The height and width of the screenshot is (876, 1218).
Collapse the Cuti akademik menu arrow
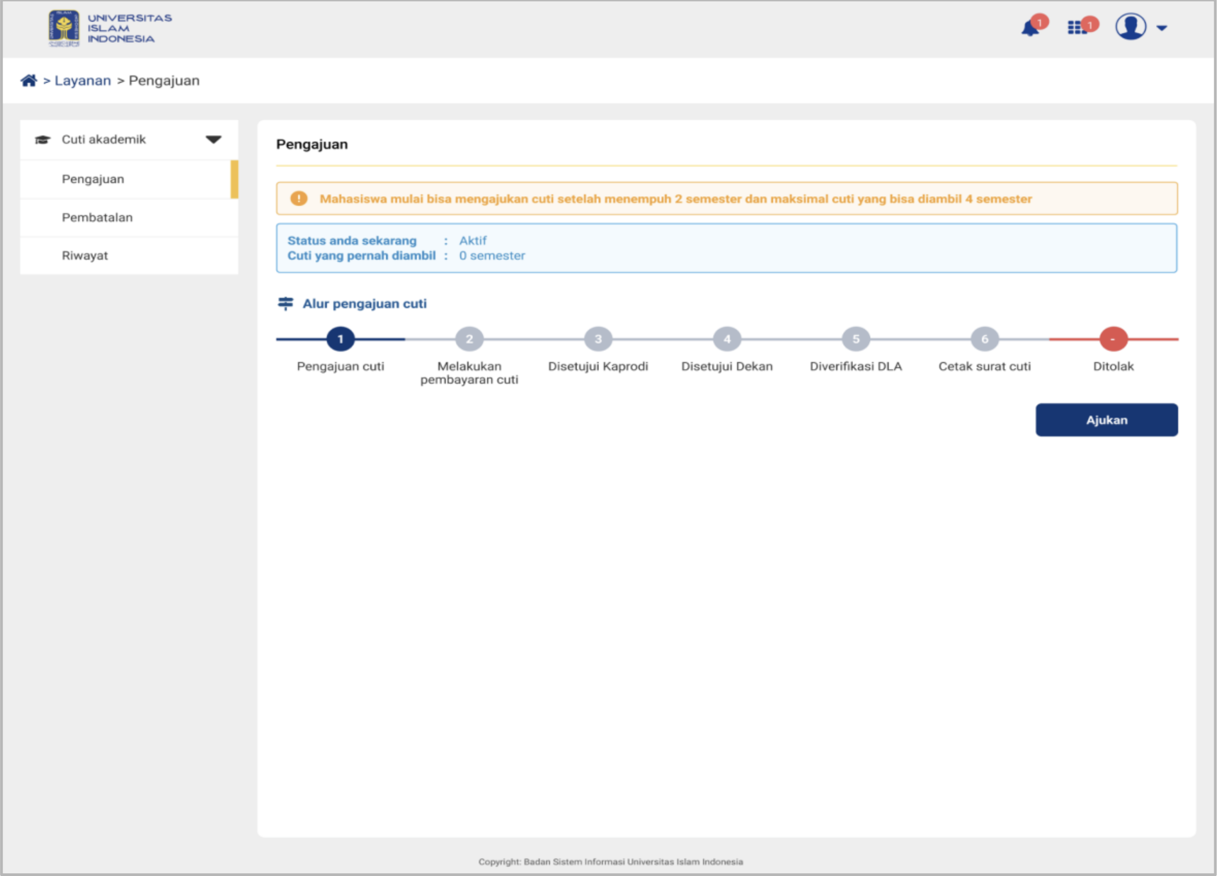point(214,140)
